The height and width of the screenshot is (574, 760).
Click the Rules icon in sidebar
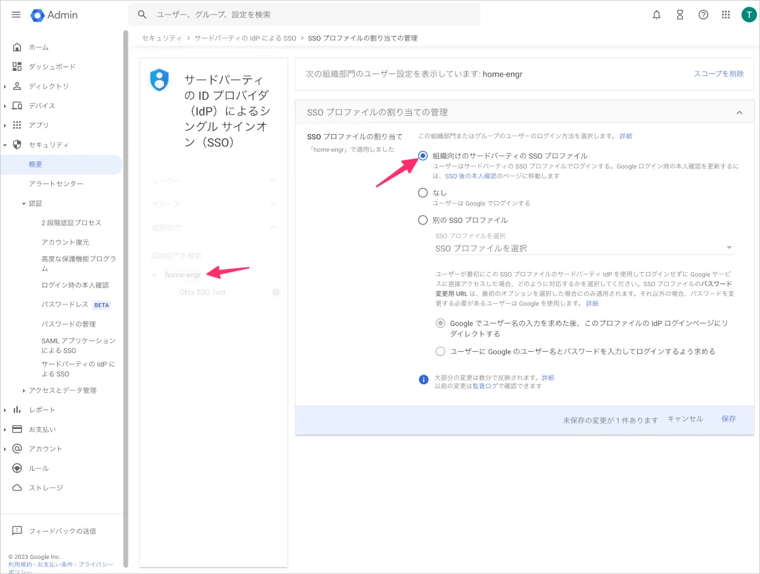(x=17, y=468)
